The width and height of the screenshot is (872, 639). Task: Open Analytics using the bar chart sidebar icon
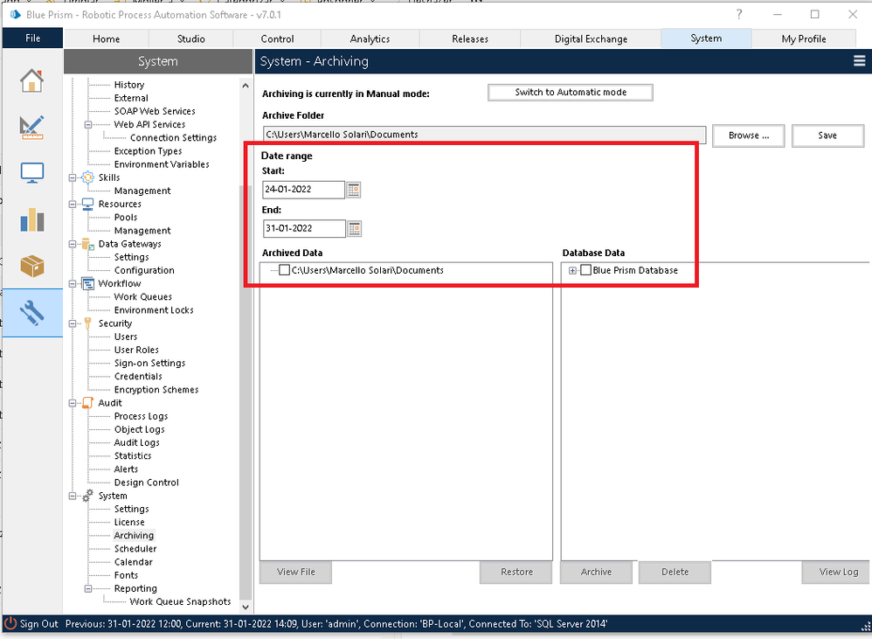tap(31, 219)
